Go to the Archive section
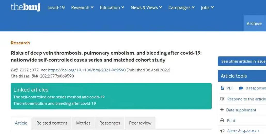This screenshot has width=266, height=134. [254, 23]
